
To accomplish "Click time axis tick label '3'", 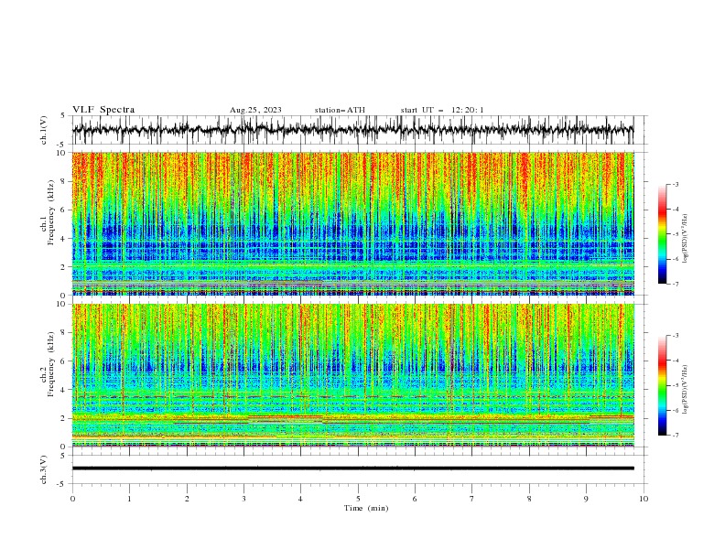I will tap(243, 499).
